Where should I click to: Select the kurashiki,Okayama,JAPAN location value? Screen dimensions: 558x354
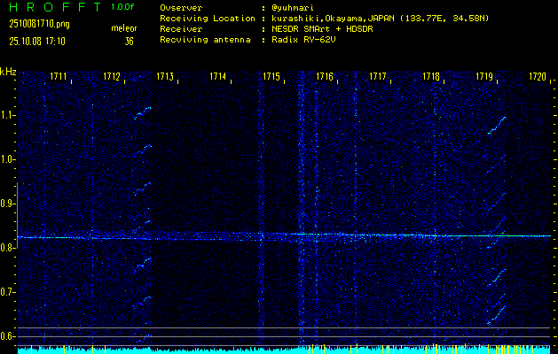click(x=380, y=19)
